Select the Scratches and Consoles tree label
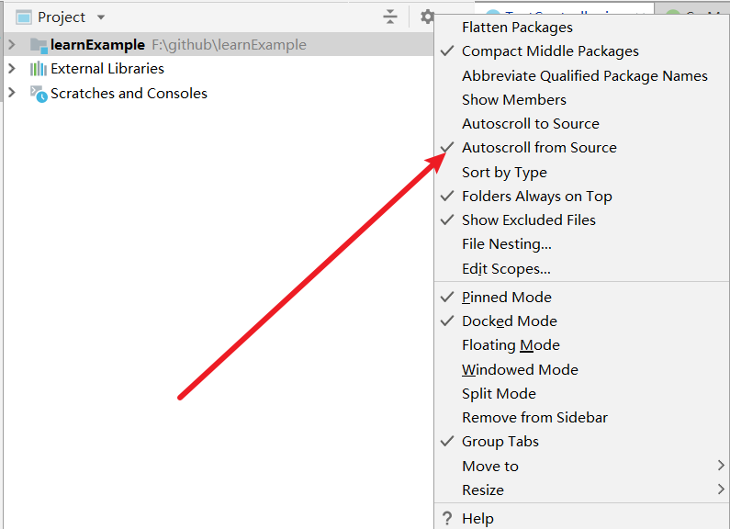Screen dimensions: 730x529 (129, 93)
